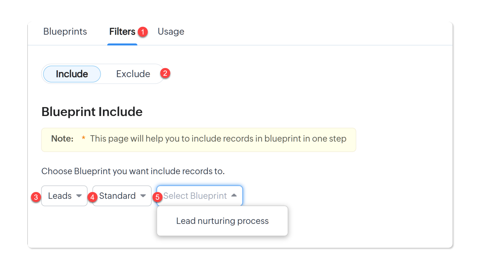This screenshot has height=270, width=480.
Task: Click the red badge numbered 3
Action: pyautogui.click(x=36, y=197)
